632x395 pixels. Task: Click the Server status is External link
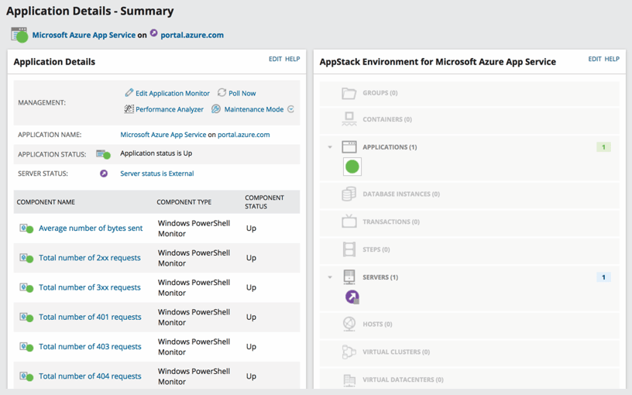point(156,173)
